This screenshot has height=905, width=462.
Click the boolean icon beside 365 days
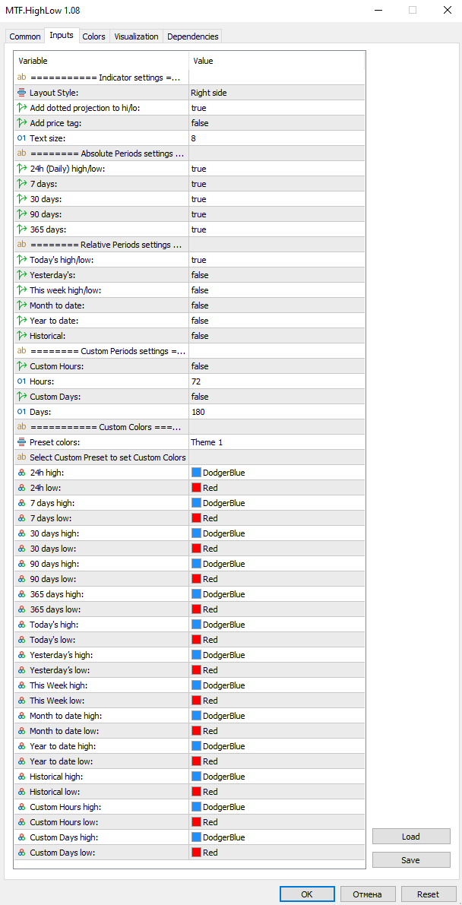(x=21, y=229)
